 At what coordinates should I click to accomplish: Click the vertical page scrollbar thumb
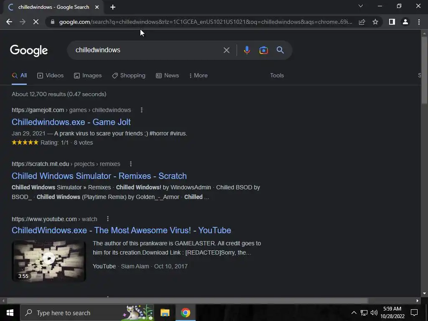click(x=424, y=70)
